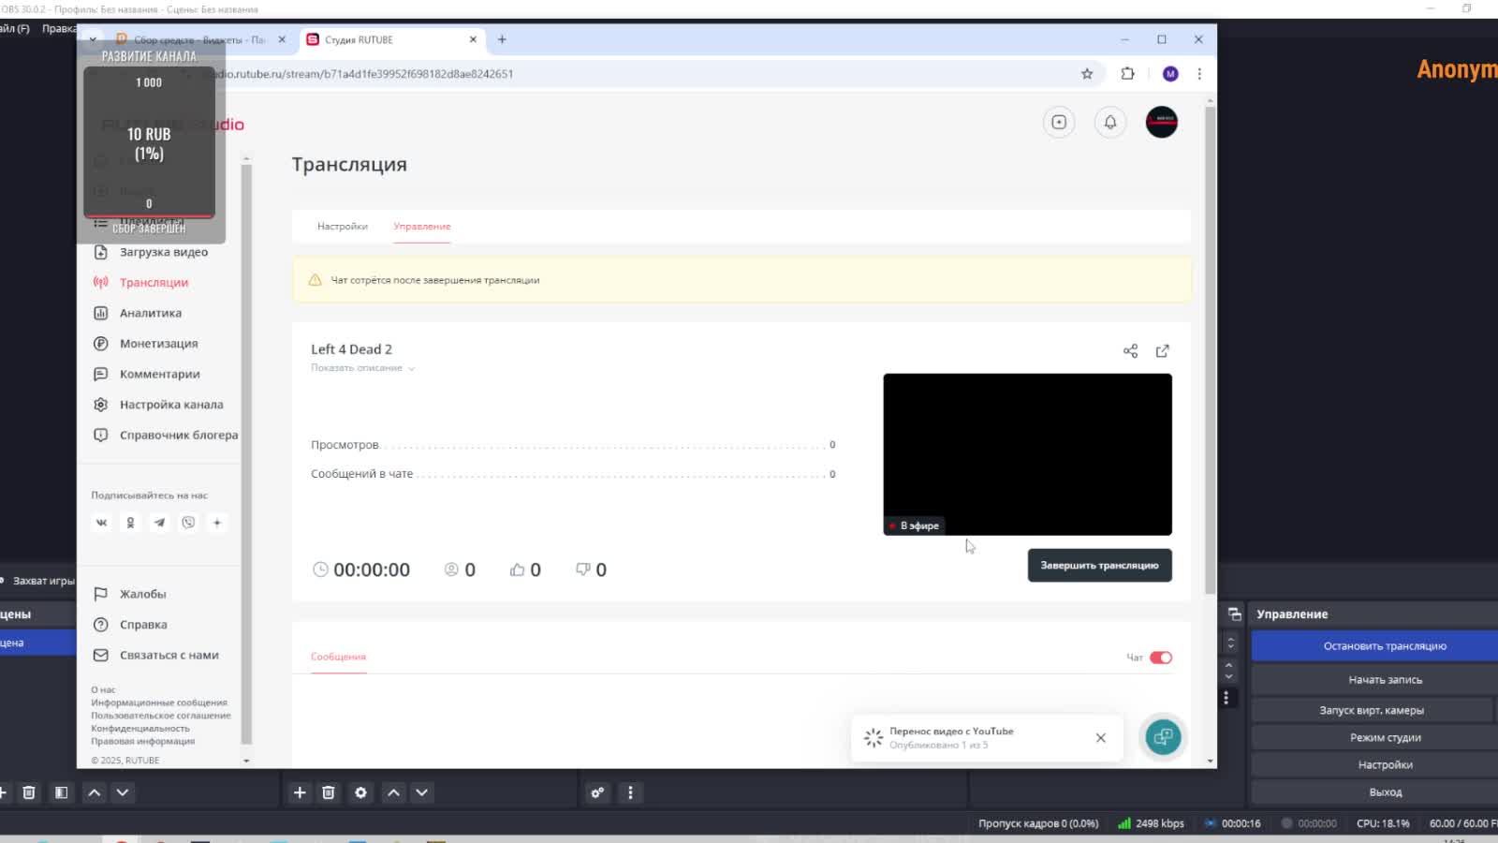Screen dimensions: 1498x843
Task: Click OBS Запуск вирт. камеры button
Action: click(x=1372, y=710)
